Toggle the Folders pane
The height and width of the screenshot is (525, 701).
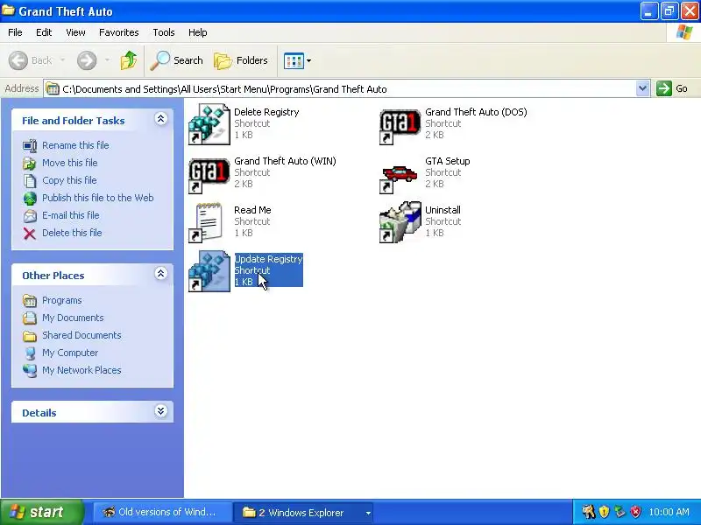(242, 60)
